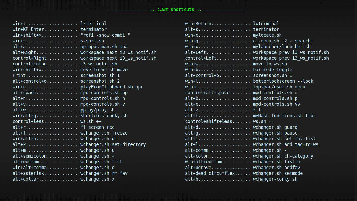Click 'wchanger.sh guard' command text

point(275,127)
